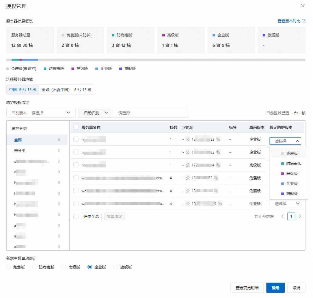Confirm with 确定 button
Viewport: 313px width, 298px height.
(276, 288)
